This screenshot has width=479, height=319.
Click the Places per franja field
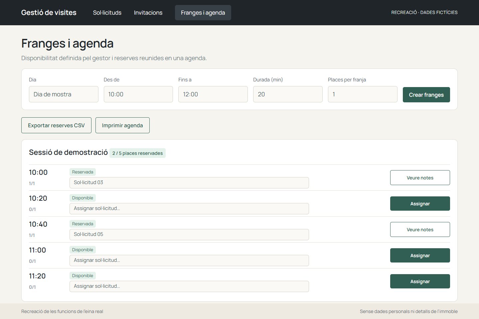click(x=363, y=94)
